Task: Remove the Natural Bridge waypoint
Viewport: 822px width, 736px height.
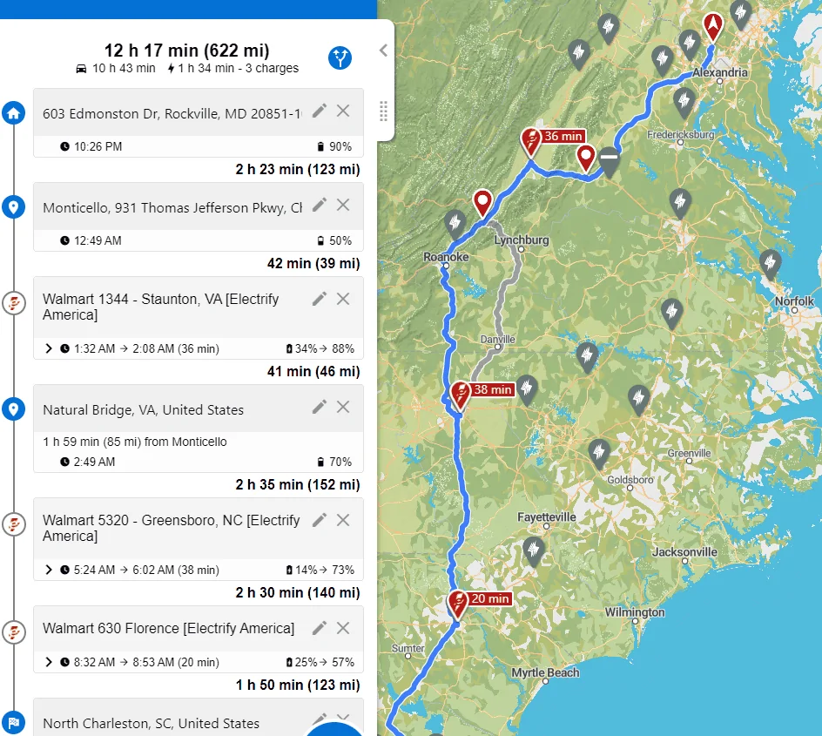Action: coord(343,407)
